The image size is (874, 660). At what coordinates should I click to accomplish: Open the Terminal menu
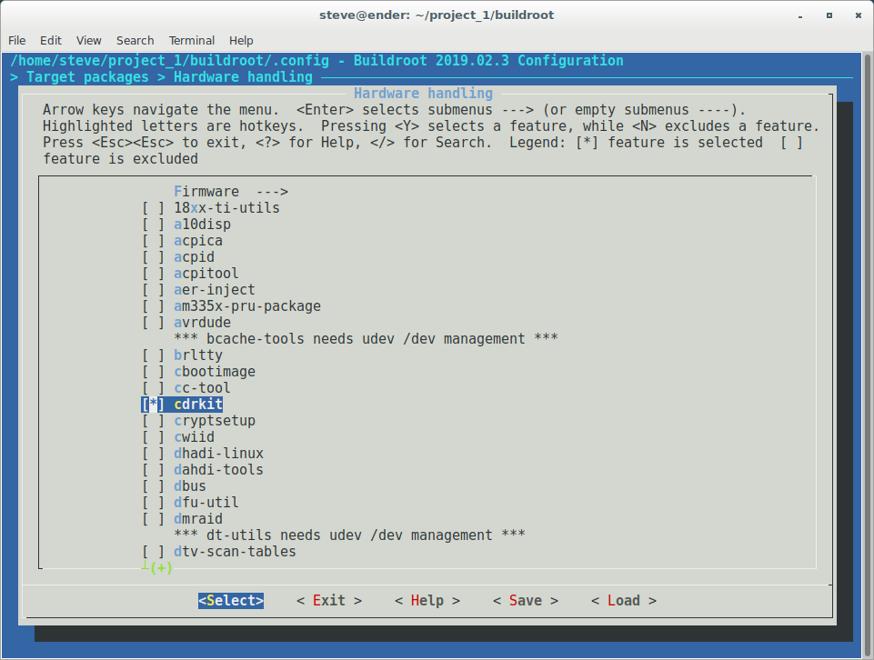pyautogui.click(x=191, y=41)
